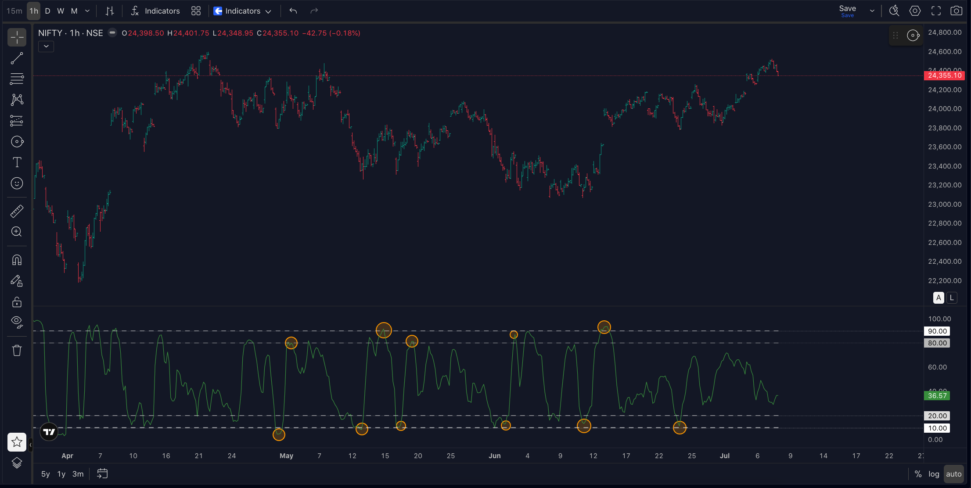Set range to 5y
The width and height of the screenshot is (971, 488).
[46, 474]
